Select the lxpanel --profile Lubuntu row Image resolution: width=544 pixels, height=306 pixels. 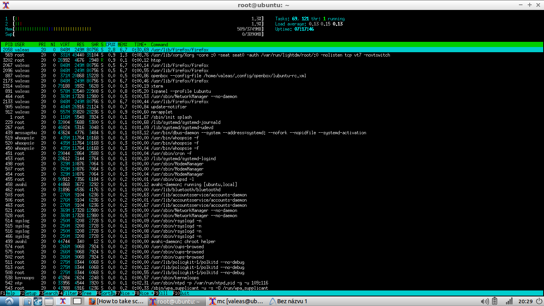272,91
